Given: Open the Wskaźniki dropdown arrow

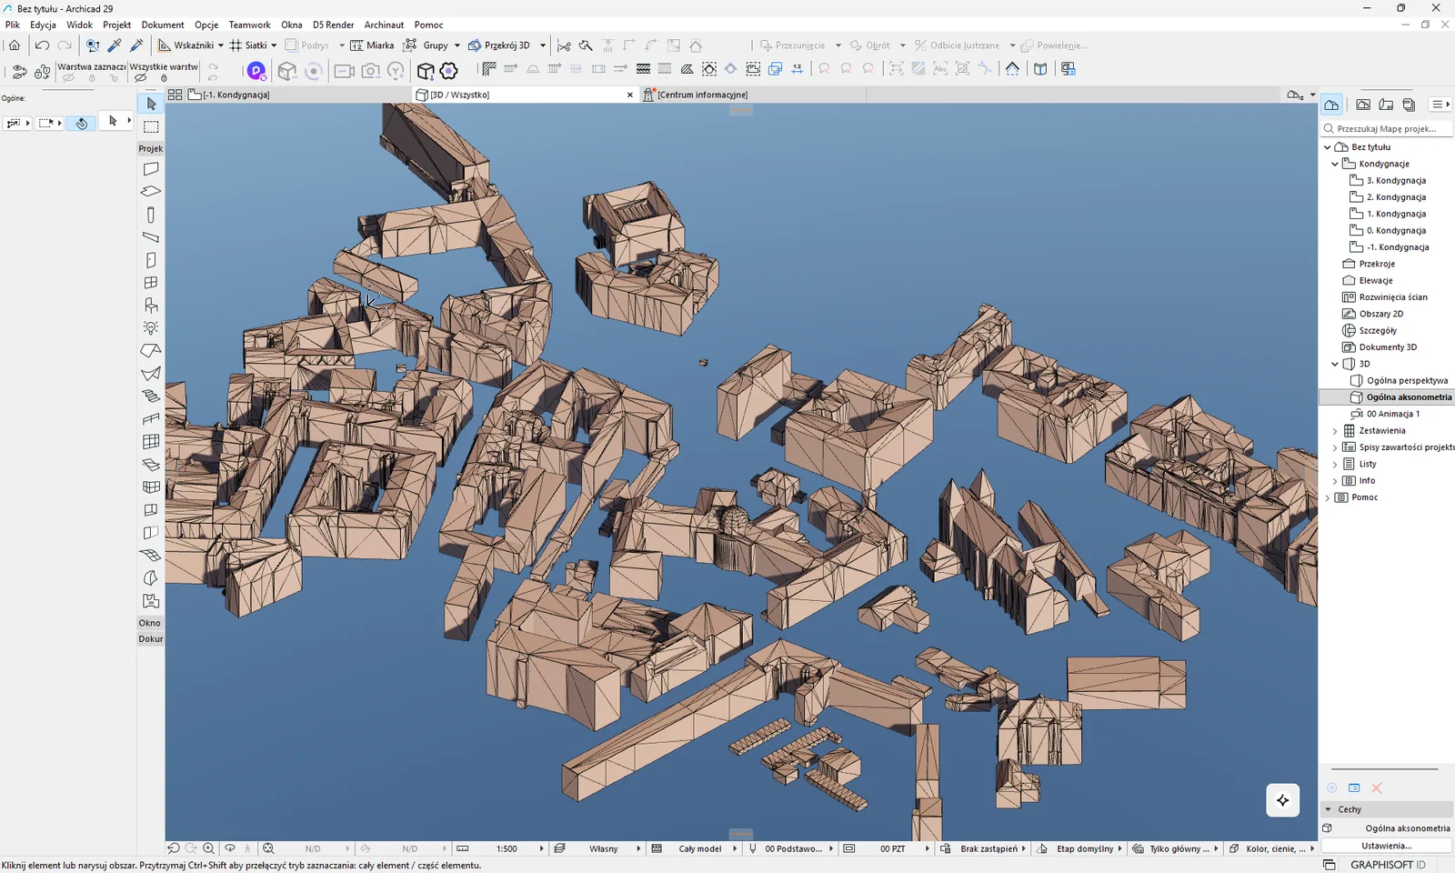Looking at the screenshot, I should (221, 45).
